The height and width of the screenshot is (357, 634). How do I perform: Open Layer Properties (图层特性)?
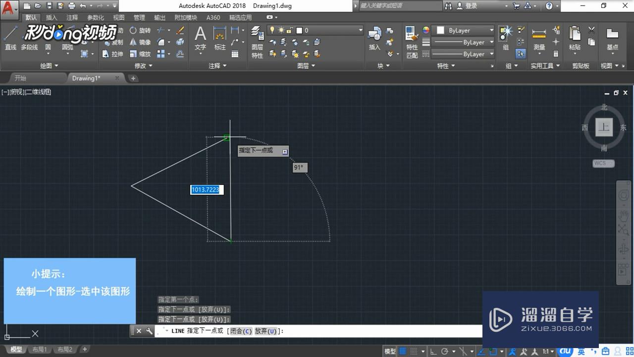point(257,42)
